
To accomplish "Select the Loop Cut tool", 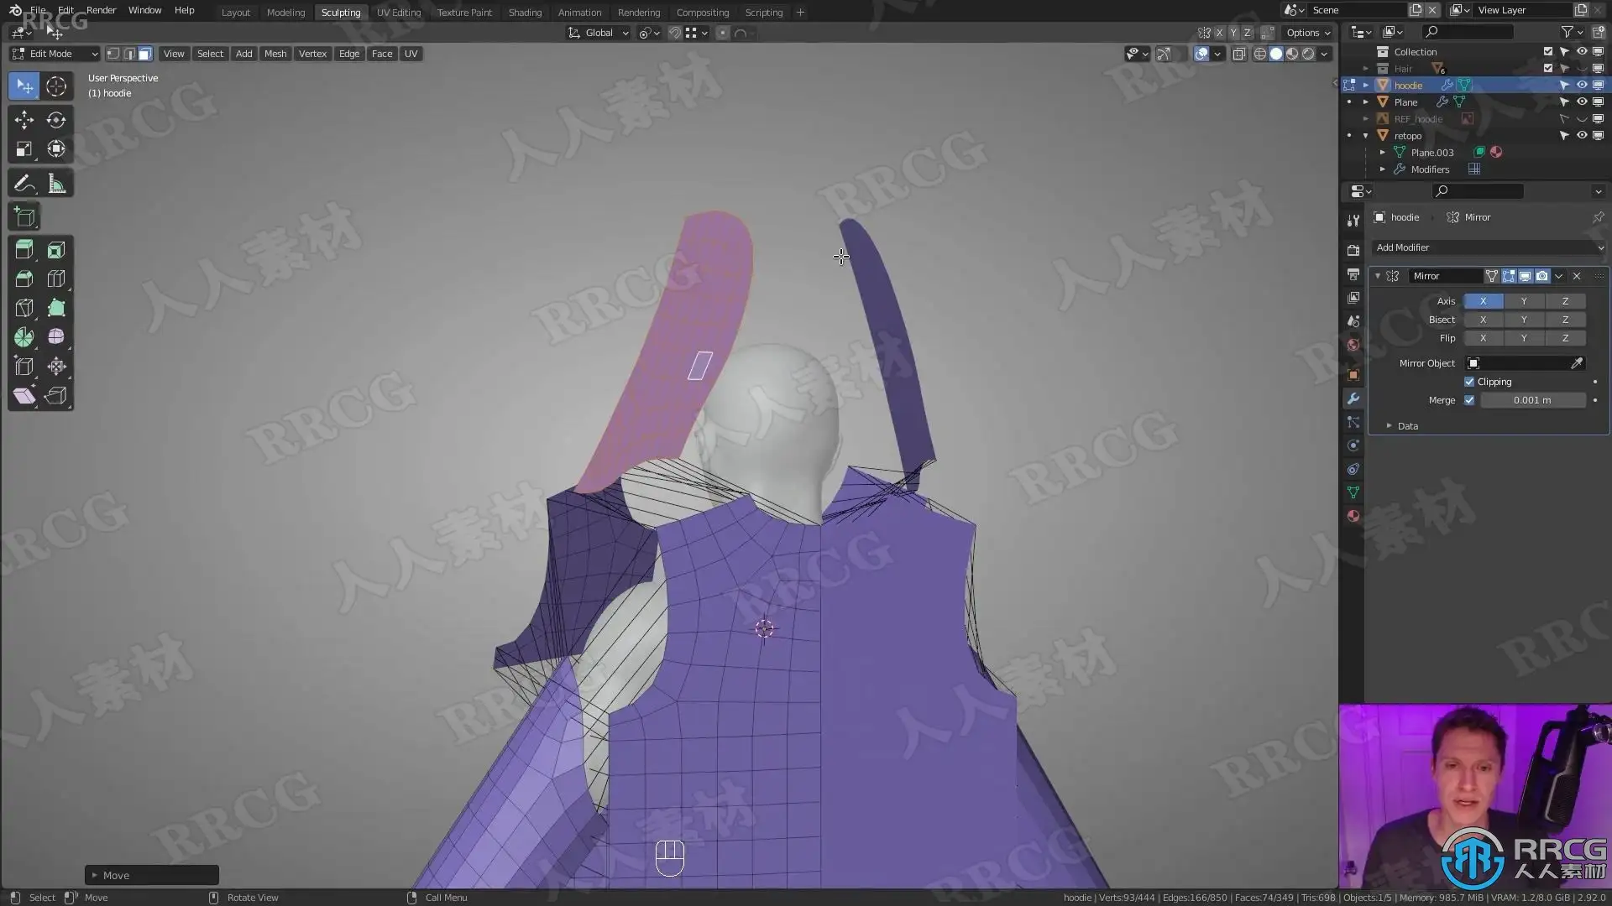I will coord(56,279).
